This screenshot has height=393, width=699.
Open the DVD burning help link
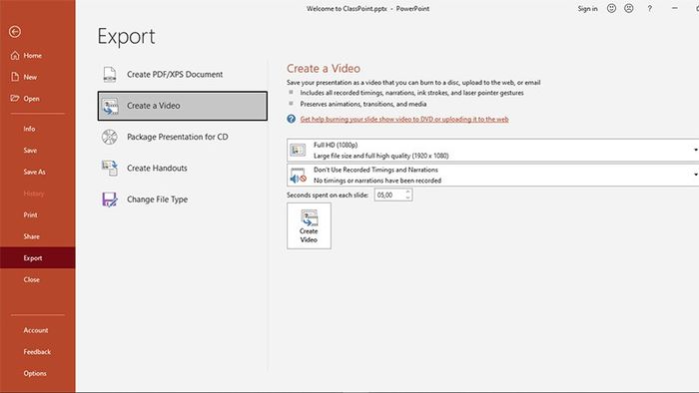point(404,119)
